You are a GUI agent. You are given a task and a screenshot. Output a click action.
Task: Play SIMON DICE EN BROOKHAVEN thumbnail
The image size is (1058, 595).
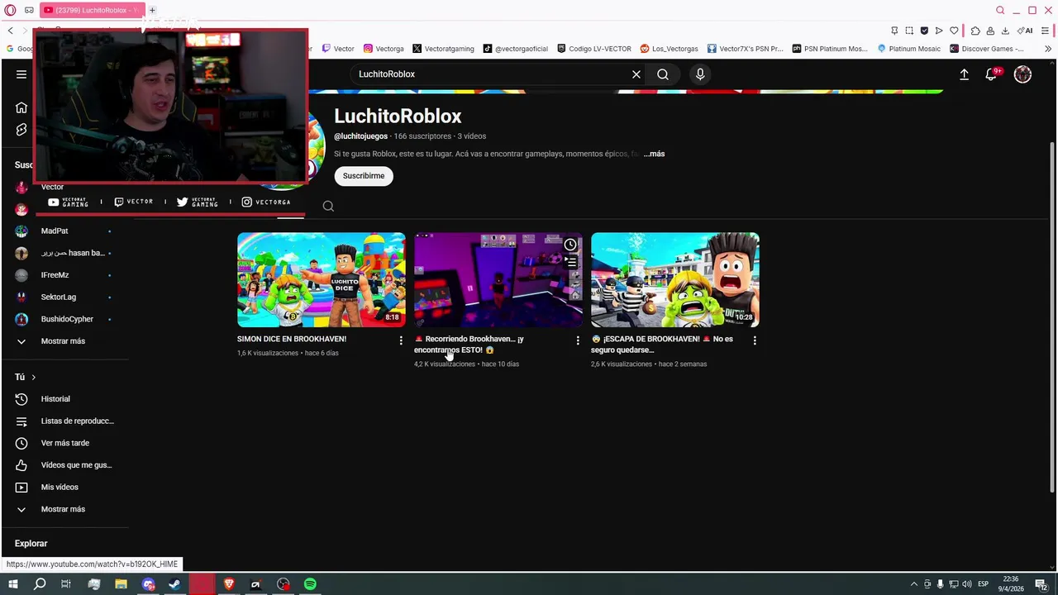(322, 279)
